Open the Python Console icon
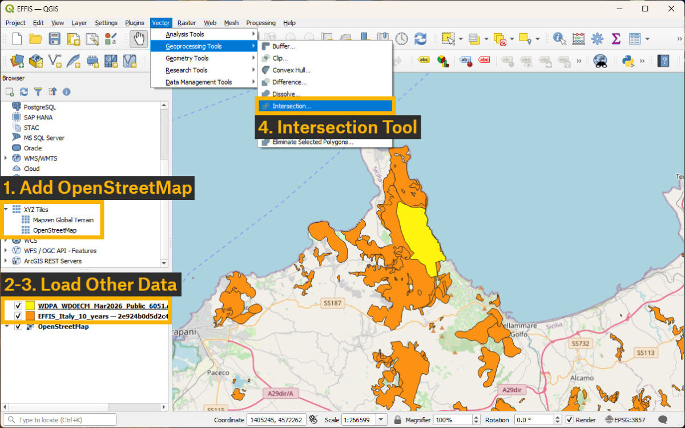This screenshot has width=685, height=428. 628,60
